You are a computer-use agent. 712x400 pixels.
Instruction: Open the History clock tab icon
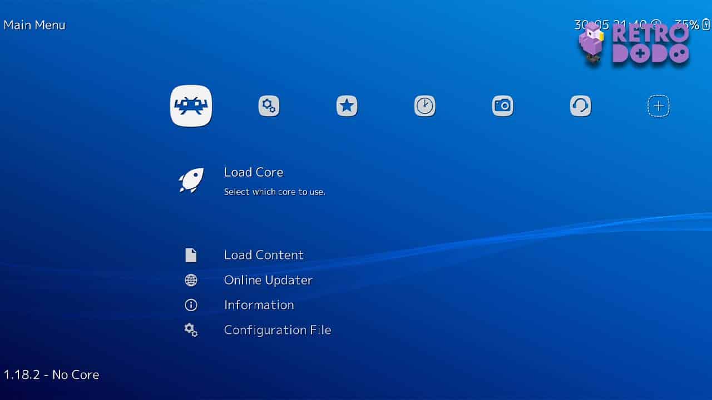pos(424,106)
